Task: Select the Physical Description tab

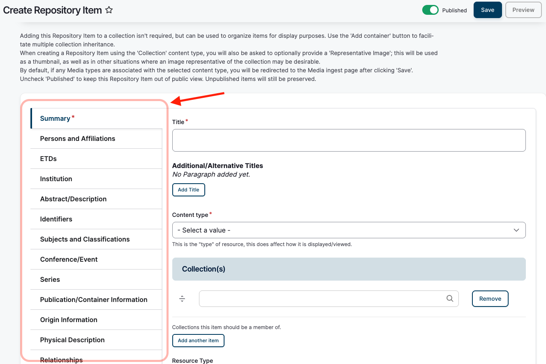Action: 97,340
